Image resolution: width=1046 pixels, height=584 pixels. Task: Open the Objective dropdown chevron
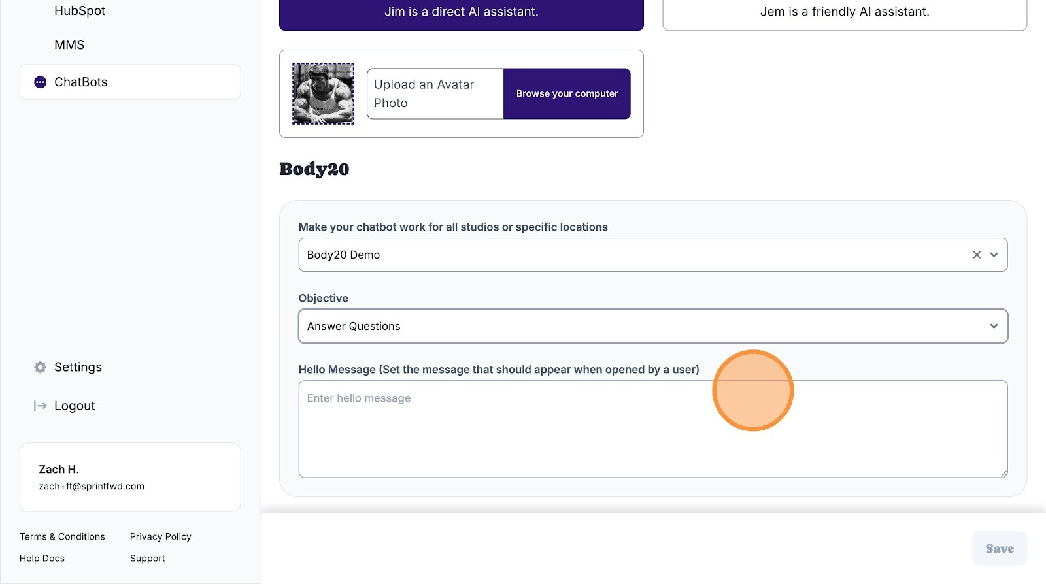994,326
